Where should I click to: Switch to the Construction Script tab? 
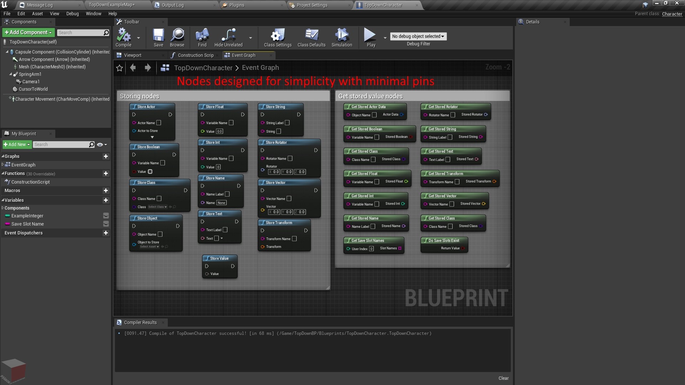[x=196, y=55]
